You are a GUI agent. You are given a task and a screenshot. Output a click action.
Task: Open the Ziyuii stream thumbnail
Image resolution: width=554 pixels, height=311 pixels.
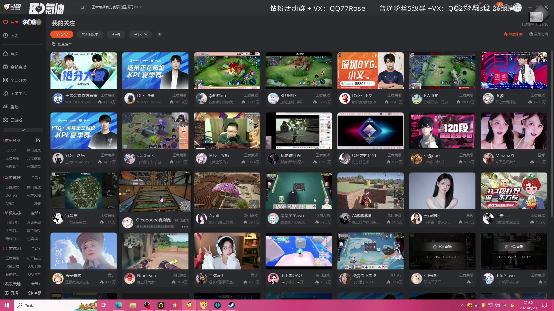click(x=227, y=191)
